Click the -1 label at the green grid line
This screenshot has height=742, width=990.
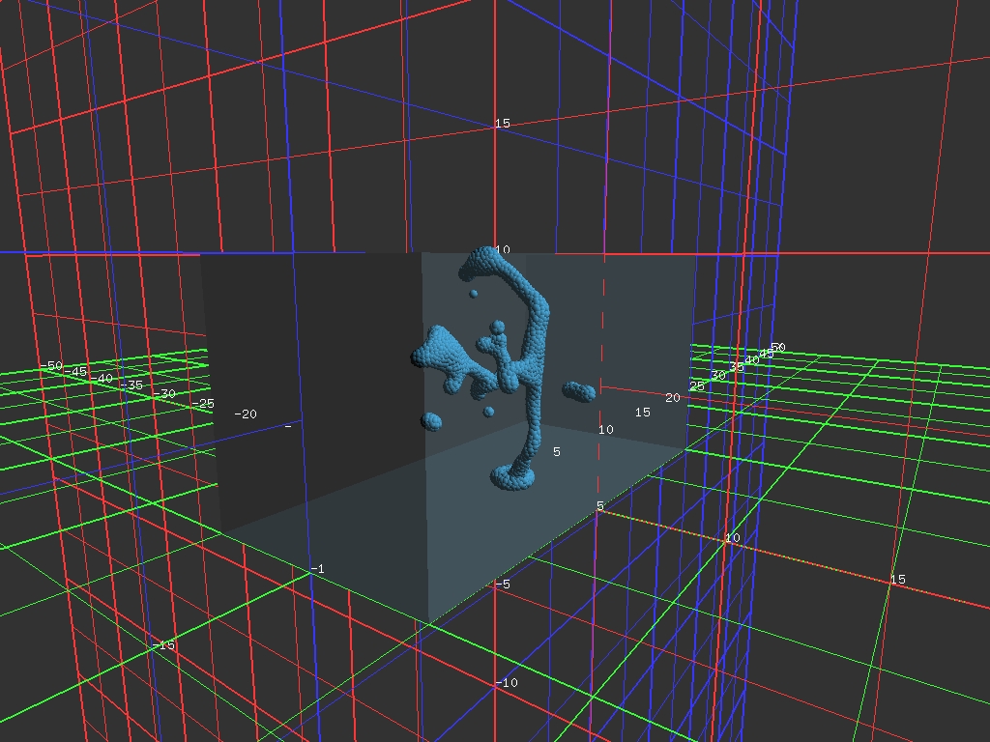[x=317, y=568]
